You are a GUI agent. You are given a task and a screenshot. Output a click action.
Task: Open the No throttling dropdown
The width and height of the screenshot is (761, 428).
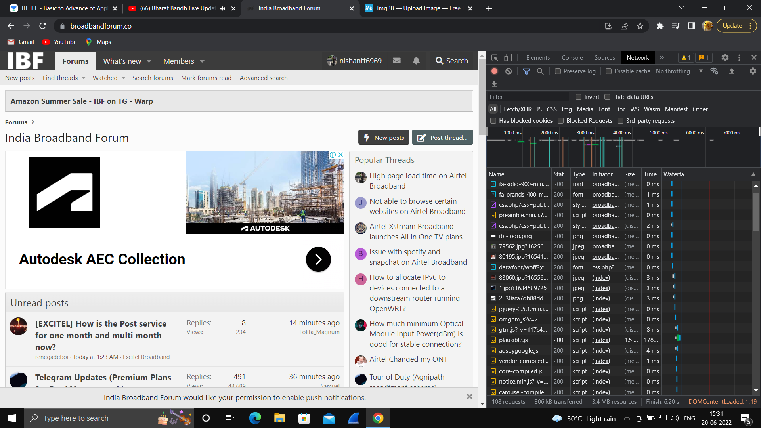point(679,71)
